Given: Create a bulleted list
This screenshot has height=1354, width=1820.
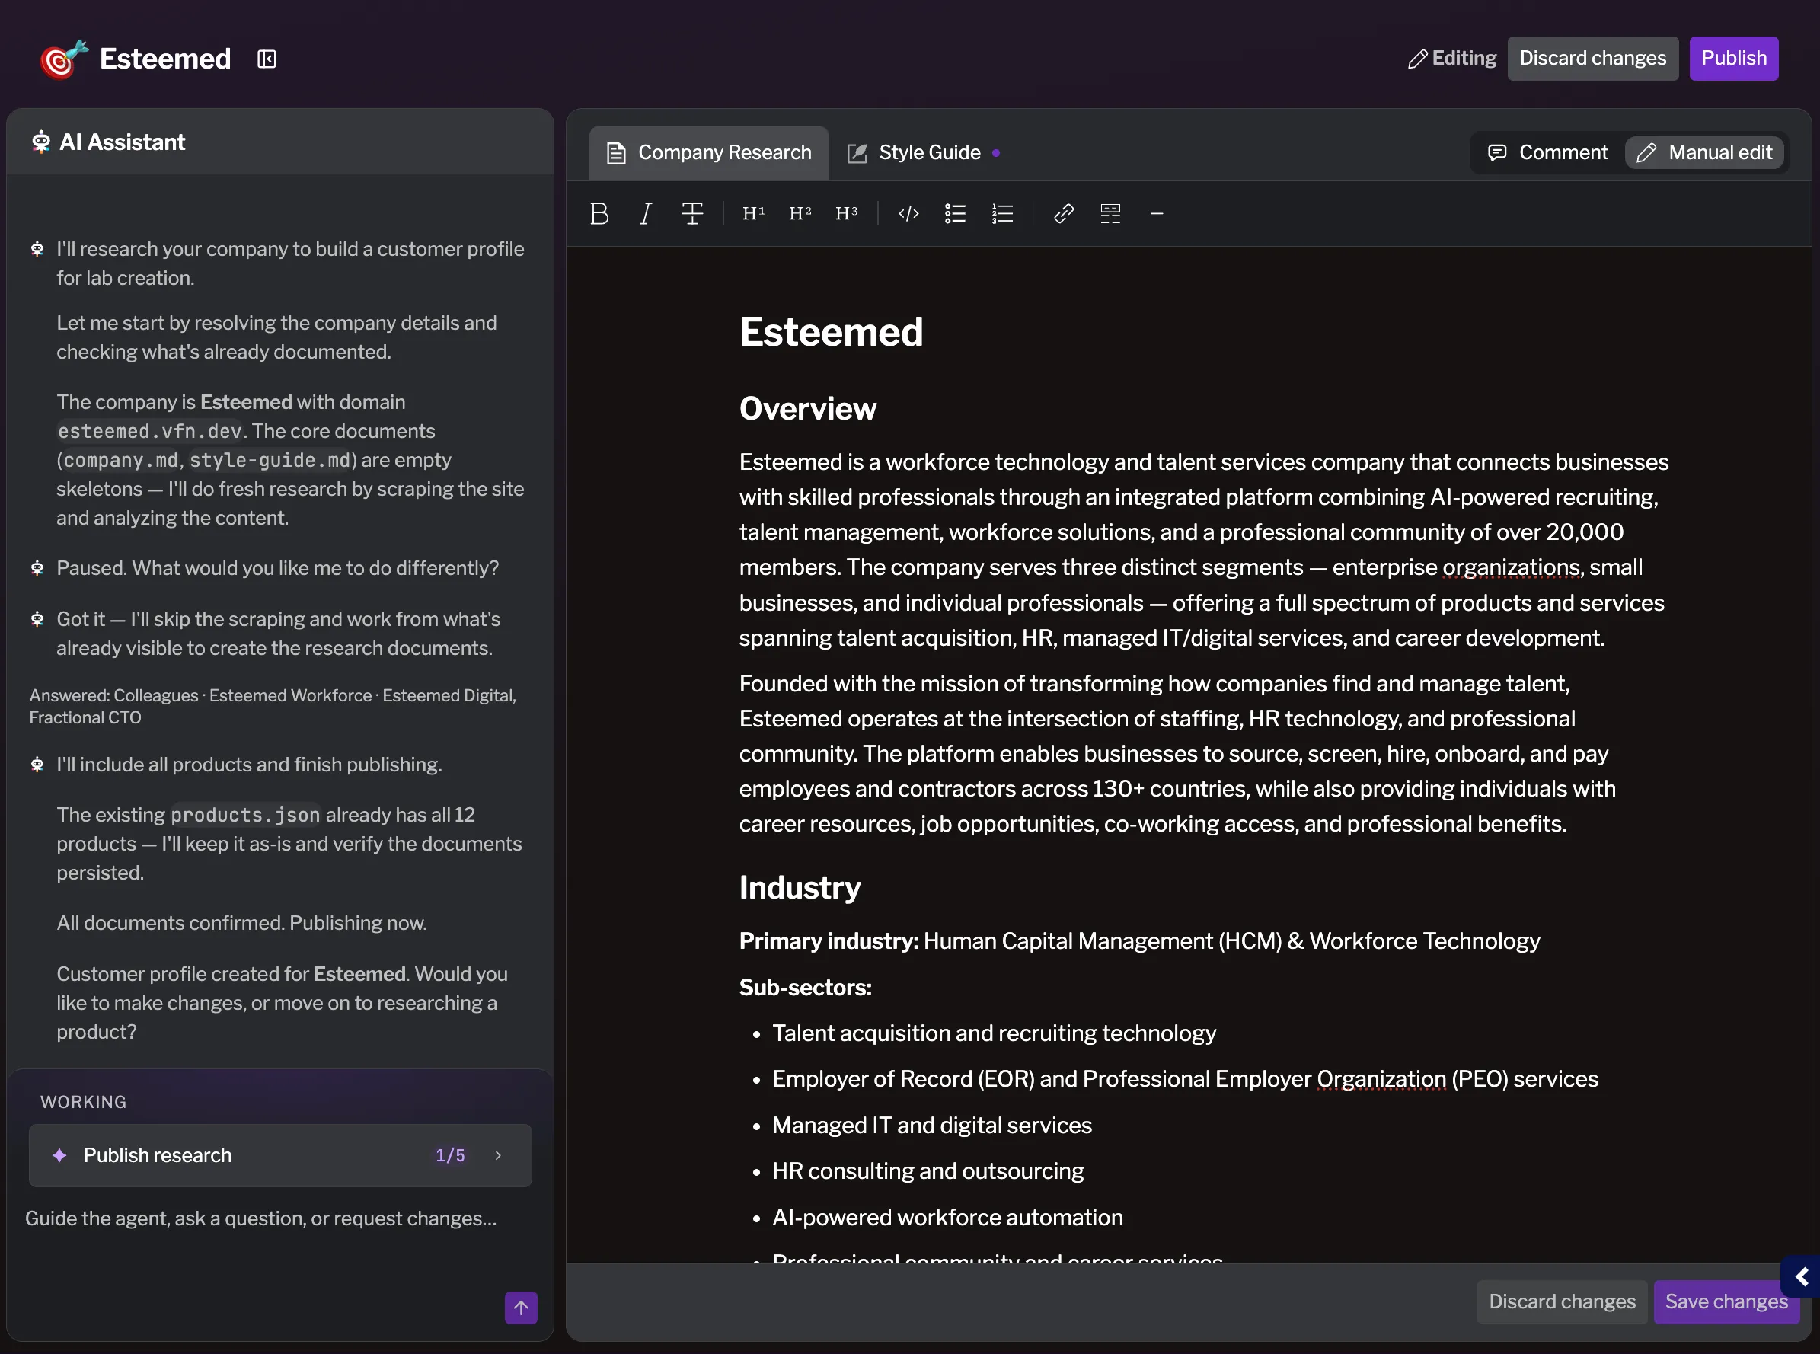Looking at the screenshot, I should 956,214.
